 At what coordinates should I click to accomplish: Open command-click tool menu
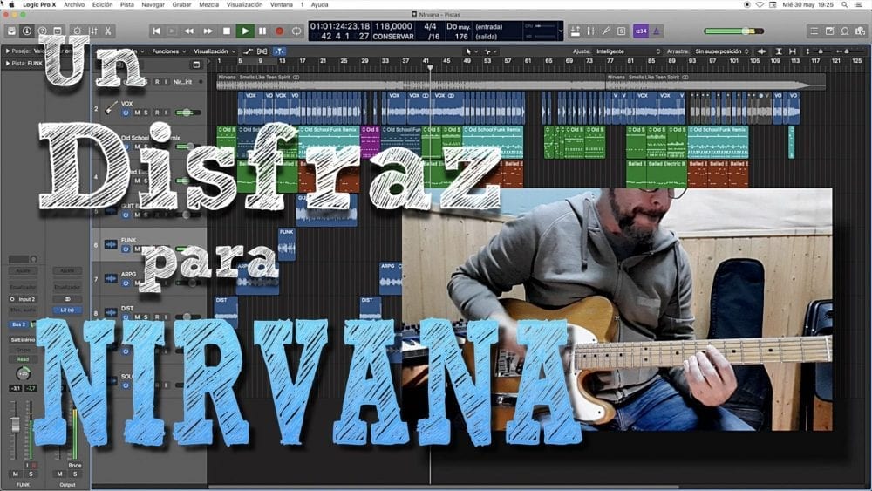490,51
